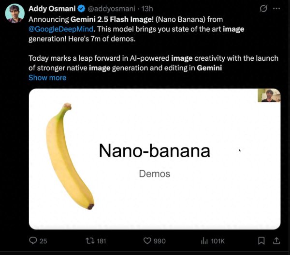Play the Nano-banana demo video
Image resolution: width=290 pixels, height=255 pixels.
155,159
